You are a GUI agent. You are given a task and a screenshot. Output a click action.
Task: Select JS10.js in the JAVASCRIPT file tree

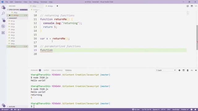click(x=17, y=47)
